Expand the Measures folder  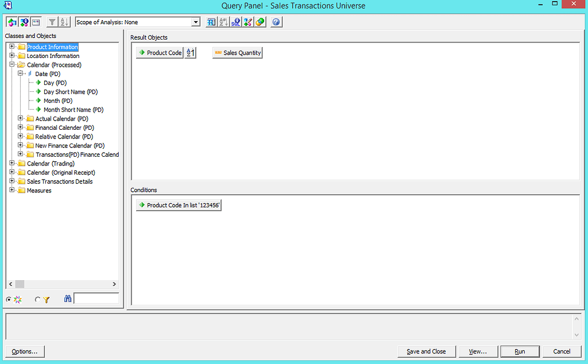pos(12,190)
